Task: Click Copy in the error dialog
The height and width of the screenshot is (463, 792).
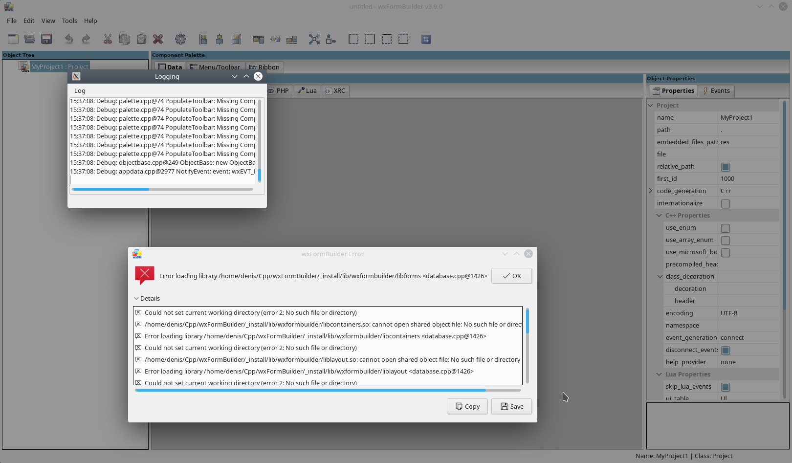Action: point(466,406)
